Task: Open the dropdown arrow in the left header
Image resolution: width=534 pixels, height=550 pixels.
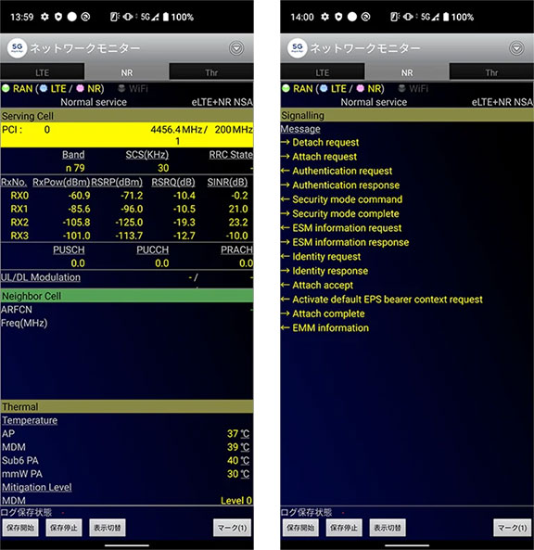Action: pos(236,48)
